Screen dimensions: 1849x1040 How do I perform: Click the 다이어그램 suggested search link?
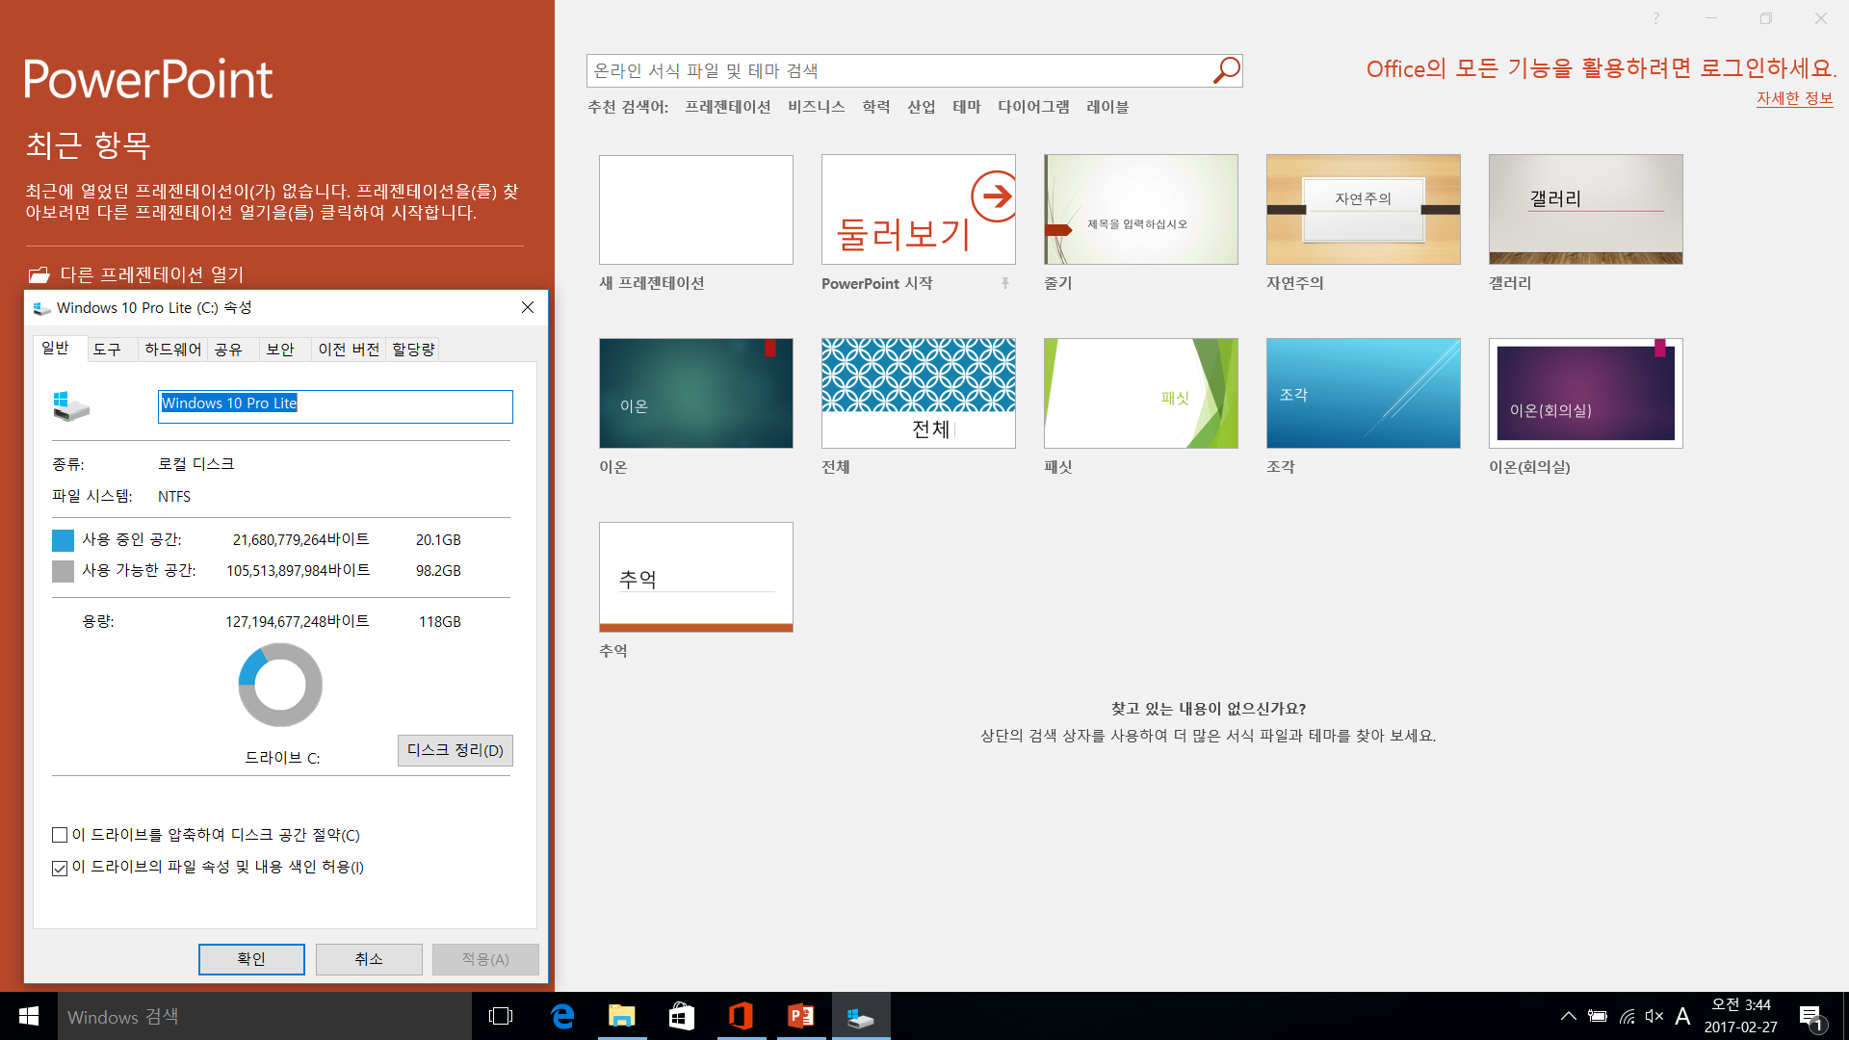1033,107
